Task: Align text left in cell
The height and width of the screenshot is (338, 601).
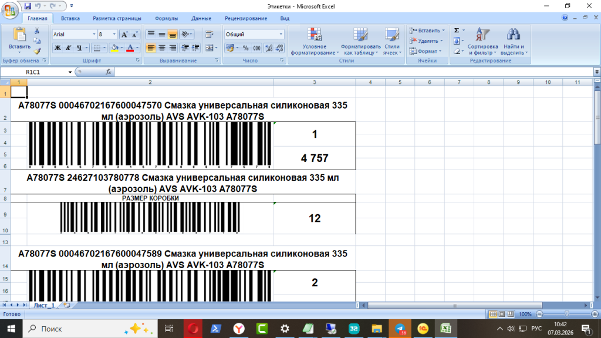Action: (x=151, y=48)
